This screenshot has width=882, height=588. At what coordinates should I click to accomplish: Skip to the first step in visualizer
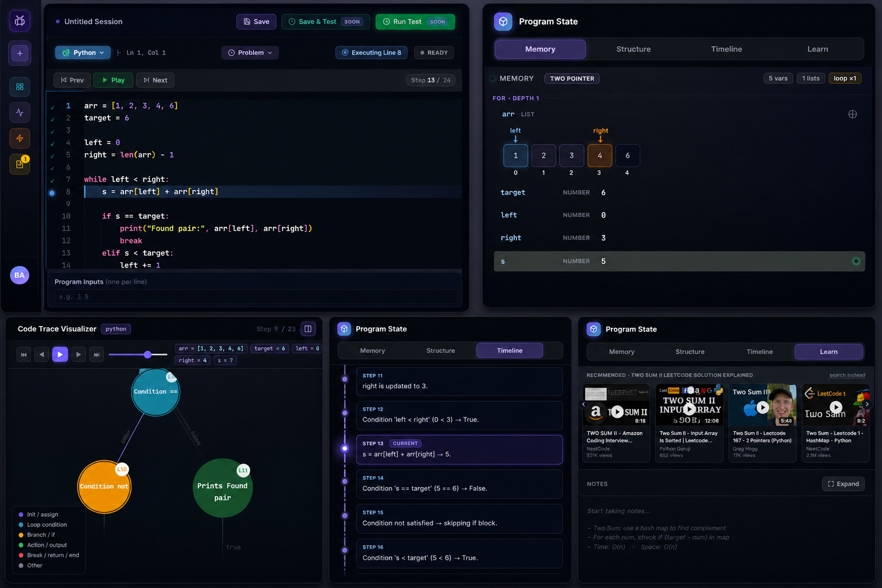24,355
